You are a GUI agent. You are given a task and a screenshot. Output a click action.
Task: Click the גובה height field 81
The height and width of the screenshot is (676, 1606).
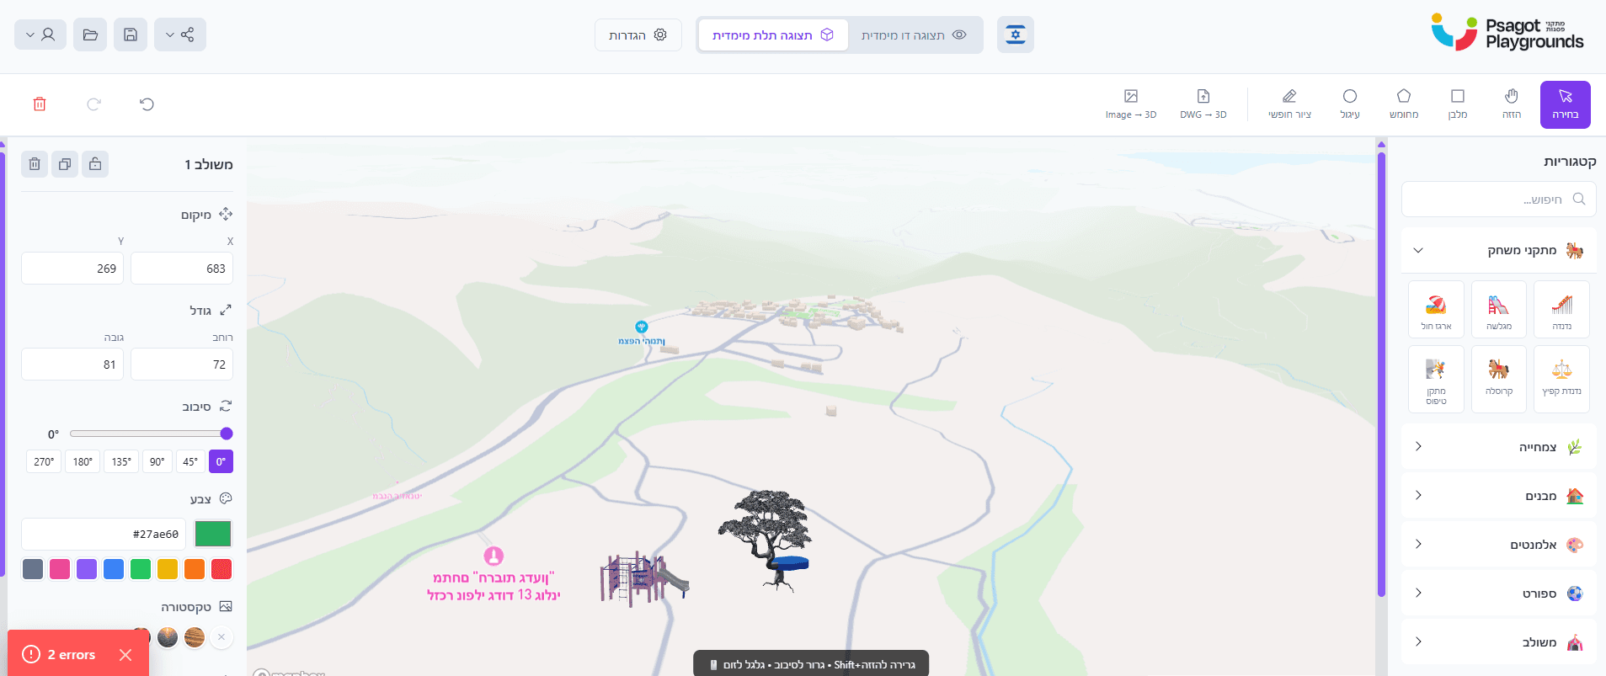pyautogui.click(x=72, y=365)
